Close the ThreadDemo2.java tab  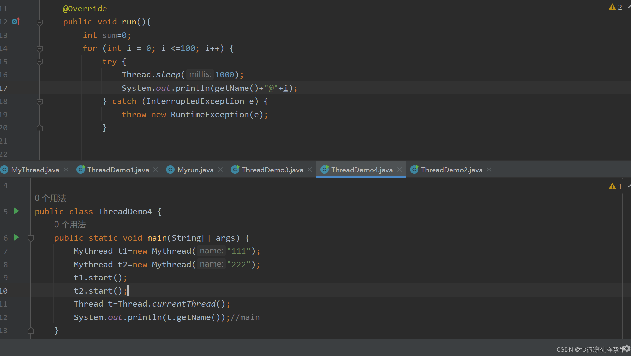click(489, 170)
